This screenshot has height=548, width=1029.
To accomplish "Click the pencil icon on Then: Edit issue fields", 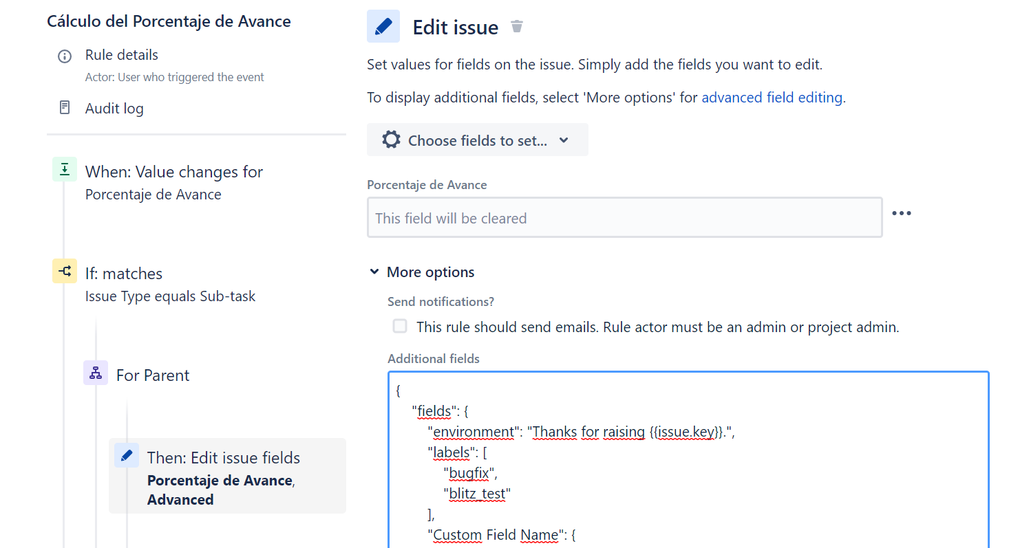I will 127,455.
